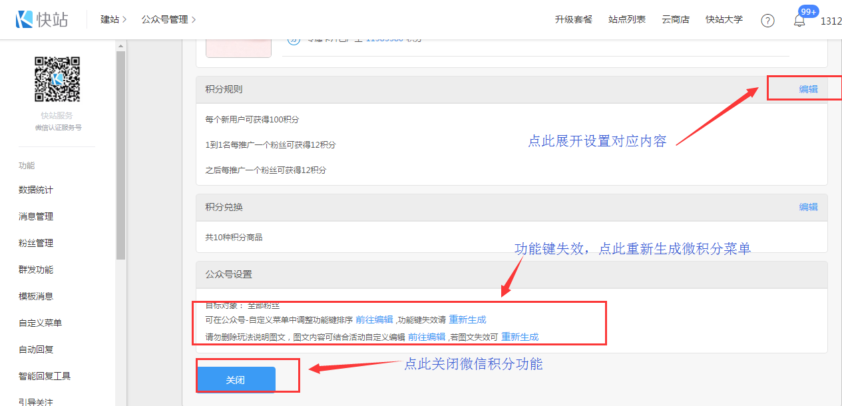This screenshot has height=406, width=842.
Task: Open 自定义菜单 in the sidebar
Action: click(x=40, y=323)
